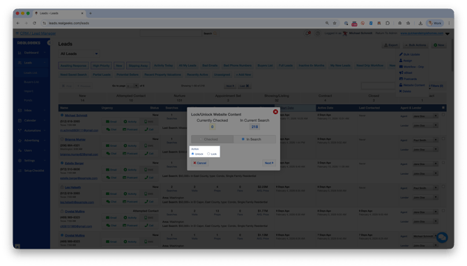
Task: Choose the In Search option
Action: [x=254, y=139]
